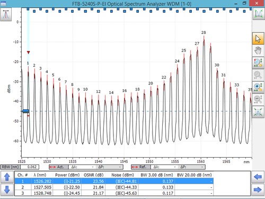The image size is (265, 199).
Task: Click the peak marker icon at top left
Action: (x=6, y=14)
